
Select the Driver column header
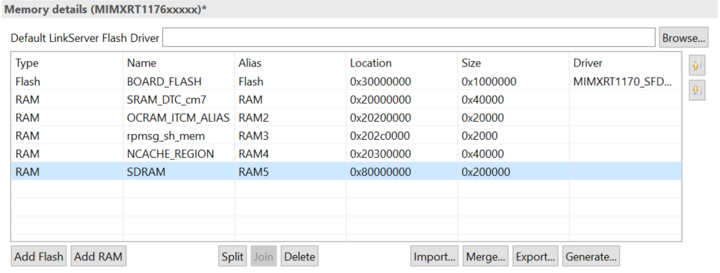click(625, 63)
